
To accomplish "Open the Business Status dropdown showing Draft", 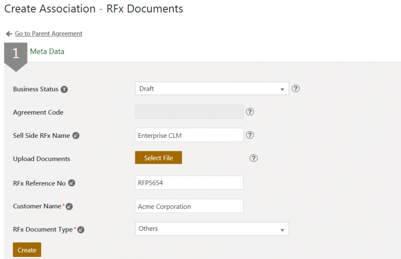I will coord(212,89).
